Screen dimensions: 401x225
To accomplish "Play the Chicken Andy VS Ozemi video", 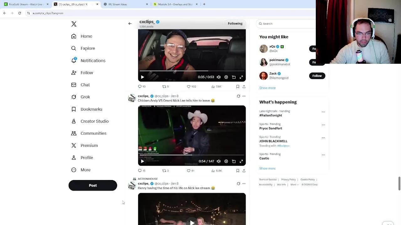I will pos(142,161).
